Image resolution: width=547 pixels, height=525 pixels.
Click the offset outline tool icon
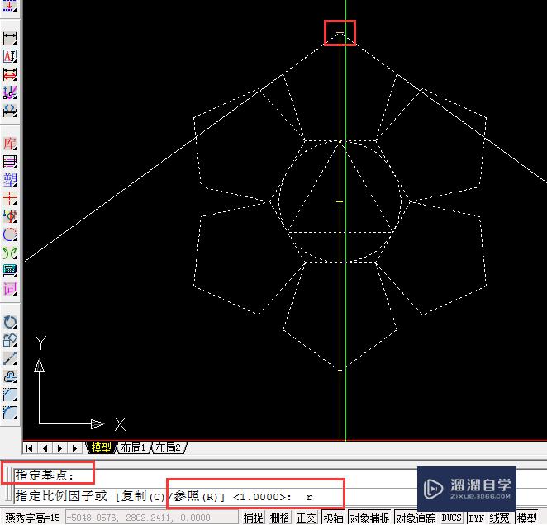click(x=10, y=377)
